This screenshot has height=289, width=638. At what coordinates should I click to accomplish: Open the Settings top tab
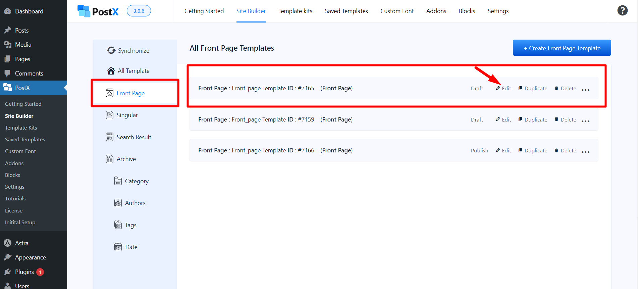pos(498,11)
